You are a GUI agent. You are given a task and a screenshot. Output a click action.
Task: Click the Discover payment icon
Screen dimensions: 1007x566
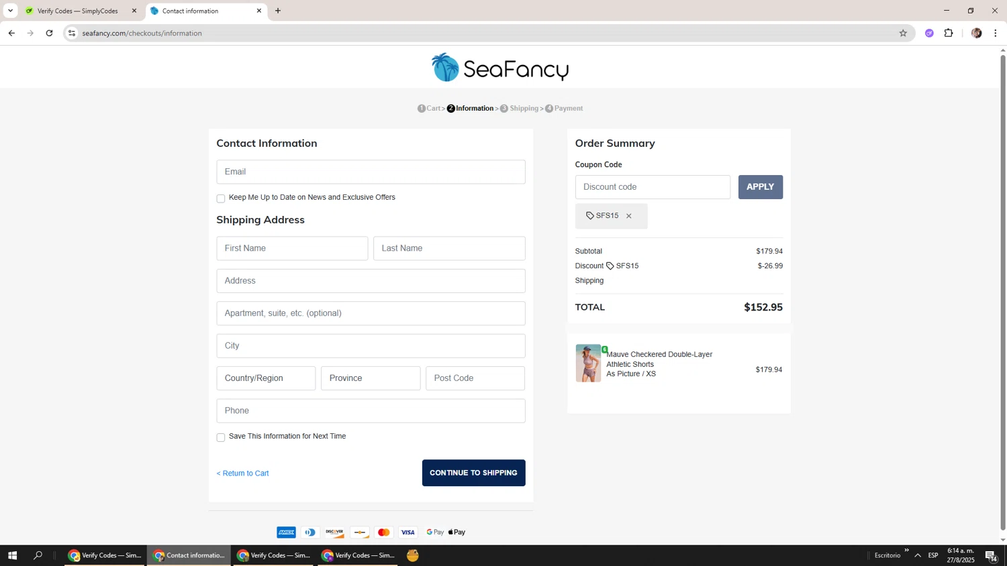tap(334, 532)
